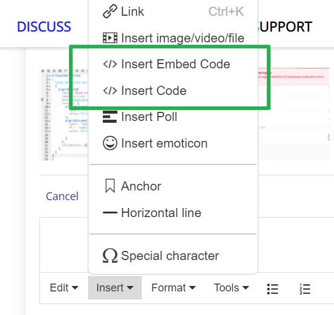
Task: Click the smiley emoticon icon
Action: pyautogui.click(x=110, y=143)
